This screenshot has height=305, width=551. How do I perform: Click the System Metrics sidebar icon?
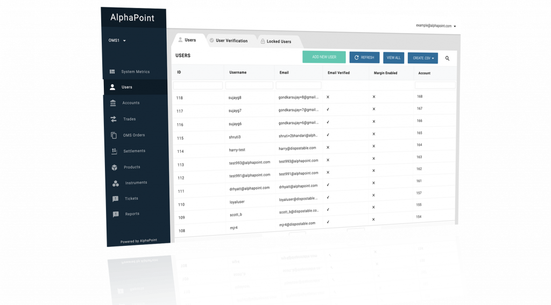pos(112,71)
